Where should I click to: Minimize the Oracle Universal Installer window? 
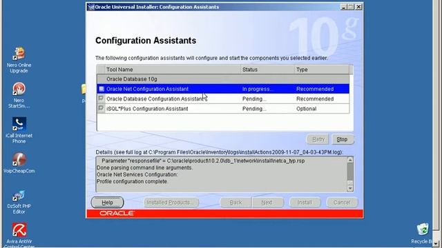343,7
